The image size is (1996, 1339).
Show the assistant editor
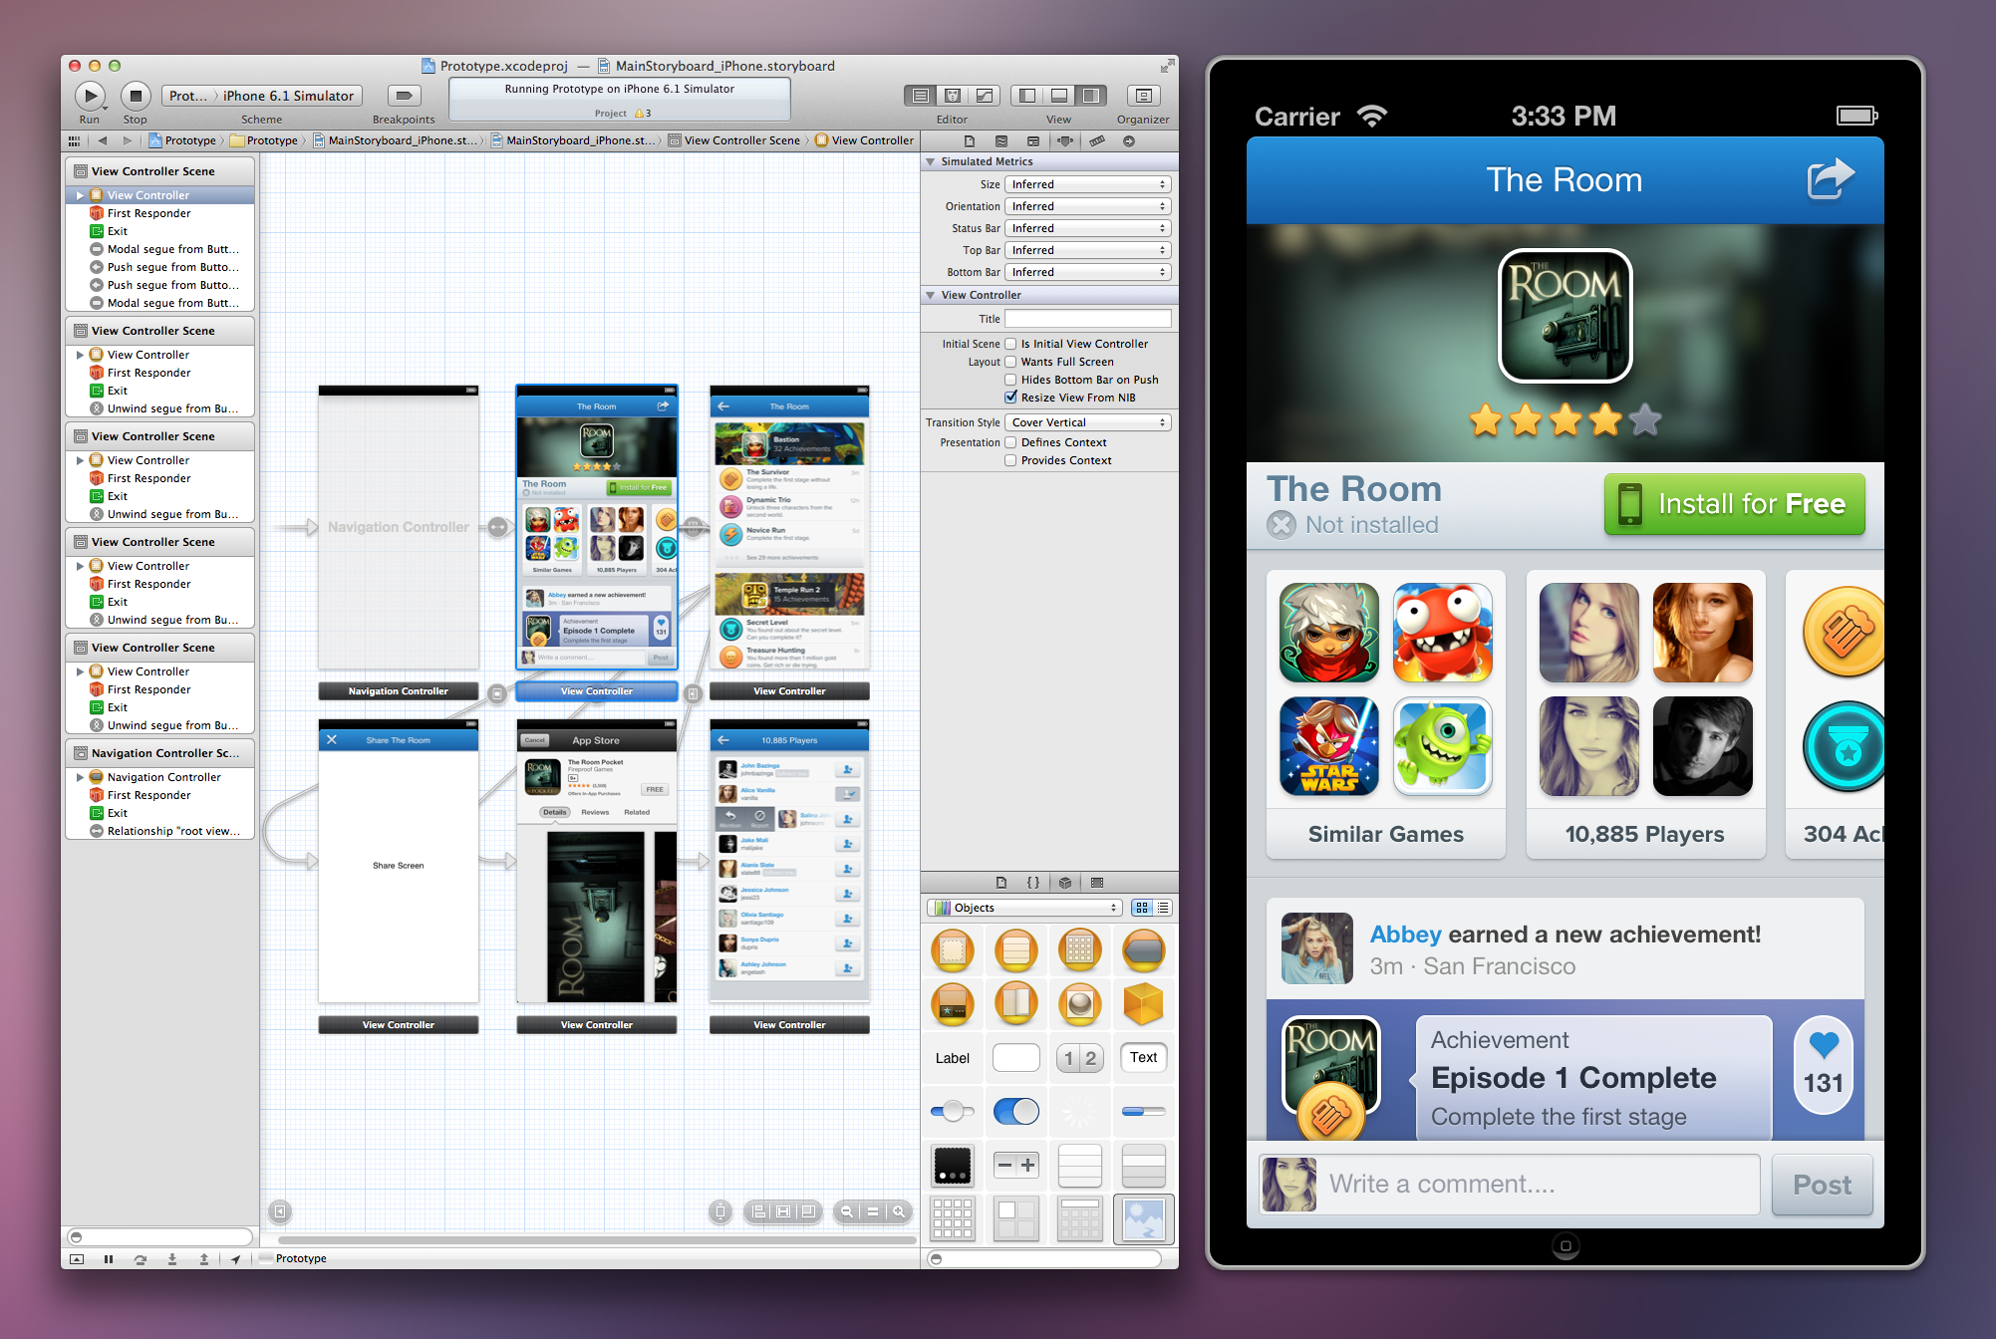coord(953,96)
